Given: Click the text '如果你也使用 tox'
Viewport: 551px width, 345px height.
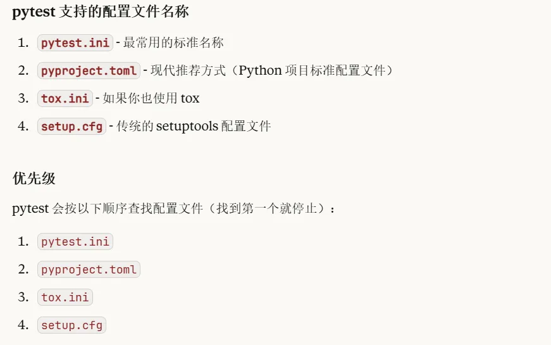Looking at the screenshot, I should tap(151, 98).
